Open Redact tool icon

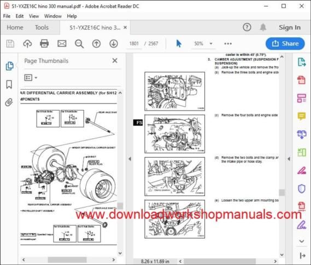(302, 170)
